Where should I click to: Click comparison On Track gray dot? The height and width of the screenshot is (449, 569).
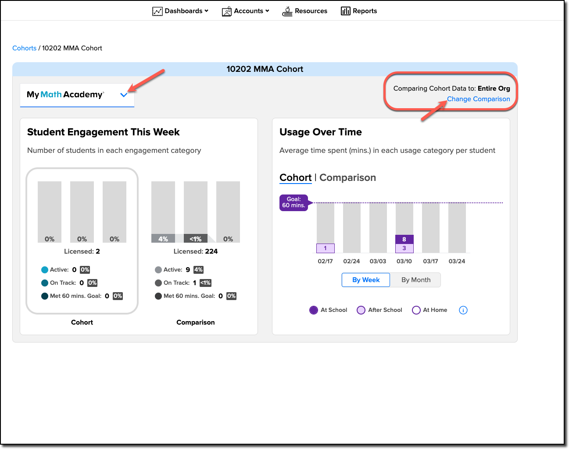tap(158, 283)
